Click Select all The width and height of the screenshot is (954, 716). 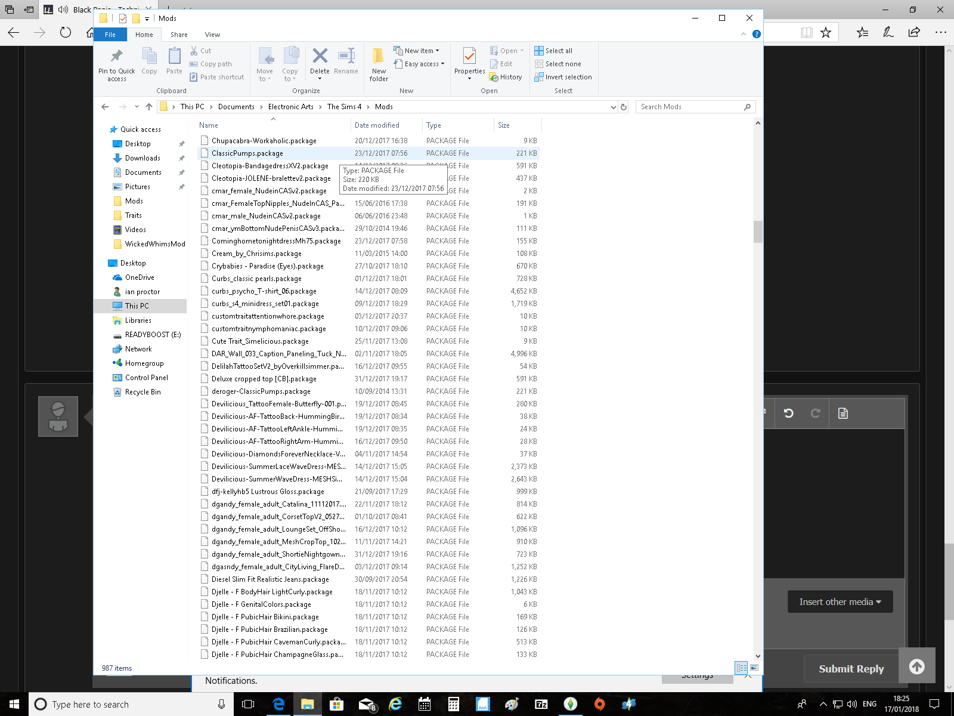[x=553, y=51]
